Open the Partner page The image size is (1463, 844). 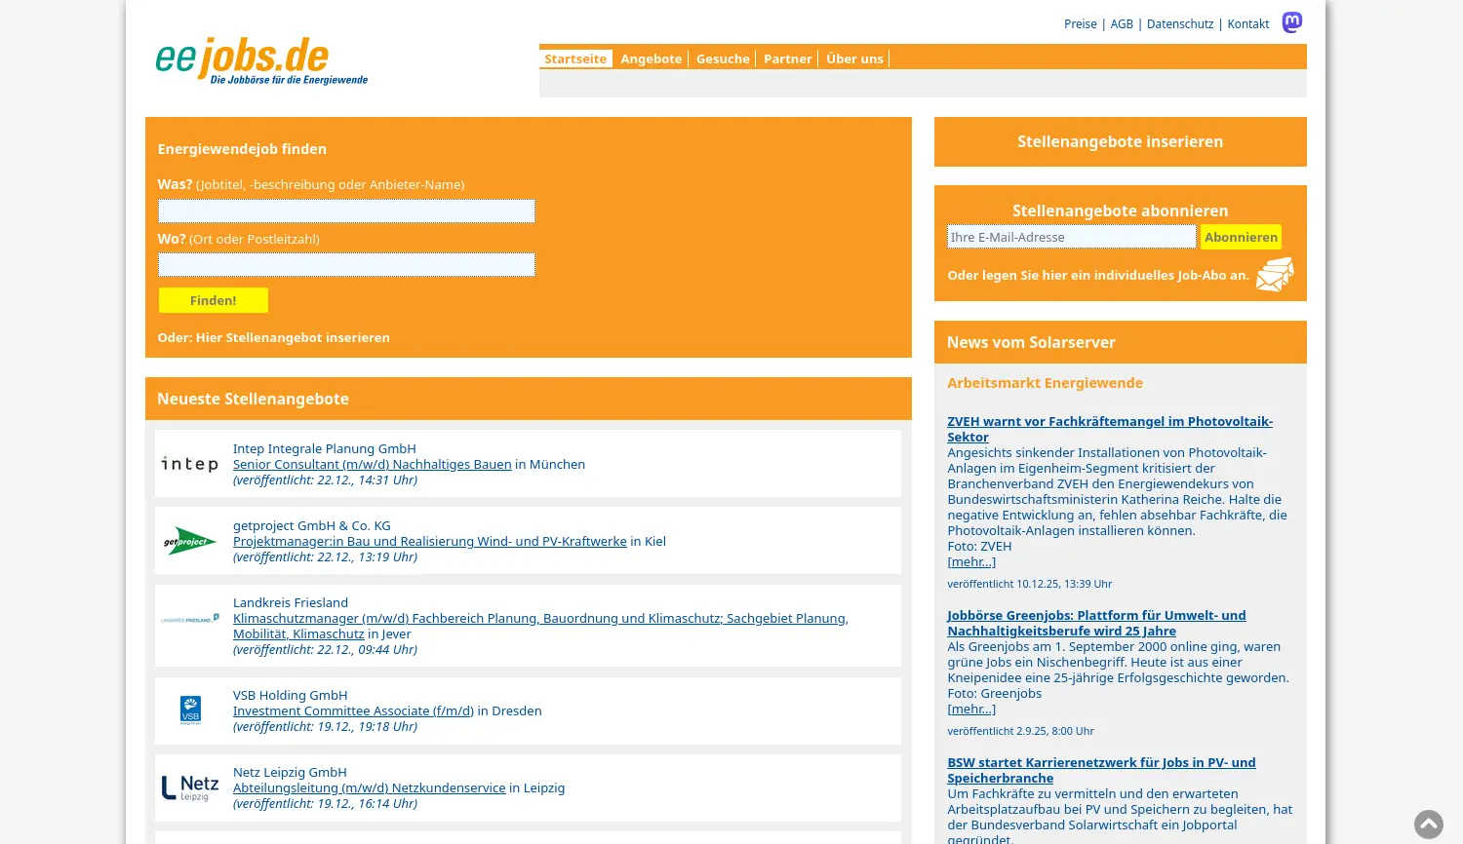point(787,58)
